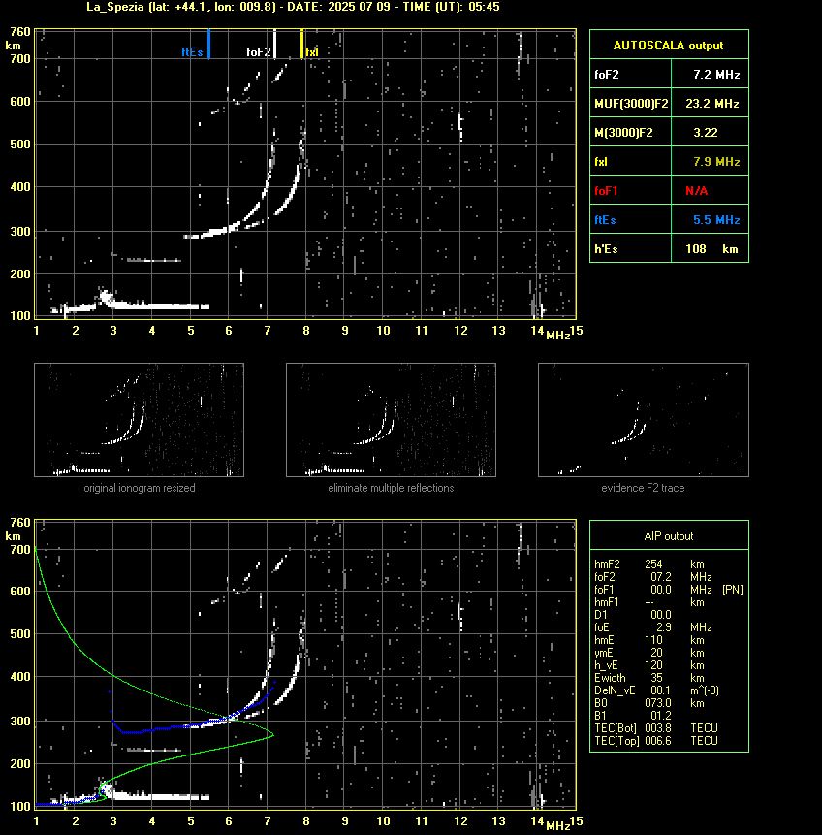Select the foF2 value '7.2 MHz'
The width and height of the screenshot is (822, 835).
[716, 75]
